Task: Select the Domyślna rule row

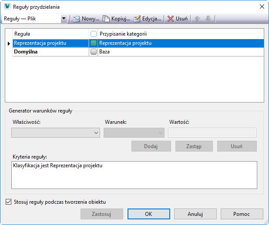Action: point(50,52)
